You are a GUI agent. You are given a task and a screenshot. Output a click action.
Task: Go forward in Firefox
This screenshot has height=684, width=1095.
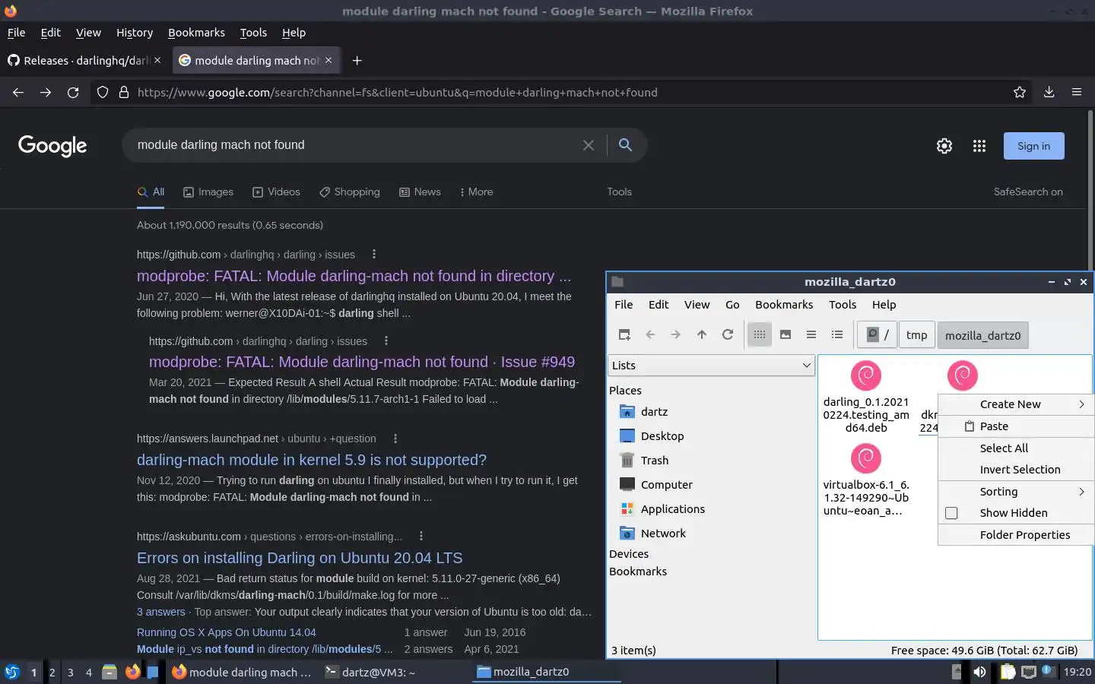[46, 92]
